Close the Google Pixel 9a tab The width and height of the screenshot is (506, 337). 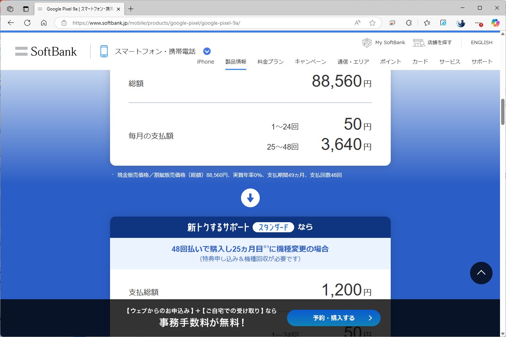tap(119, 9)
